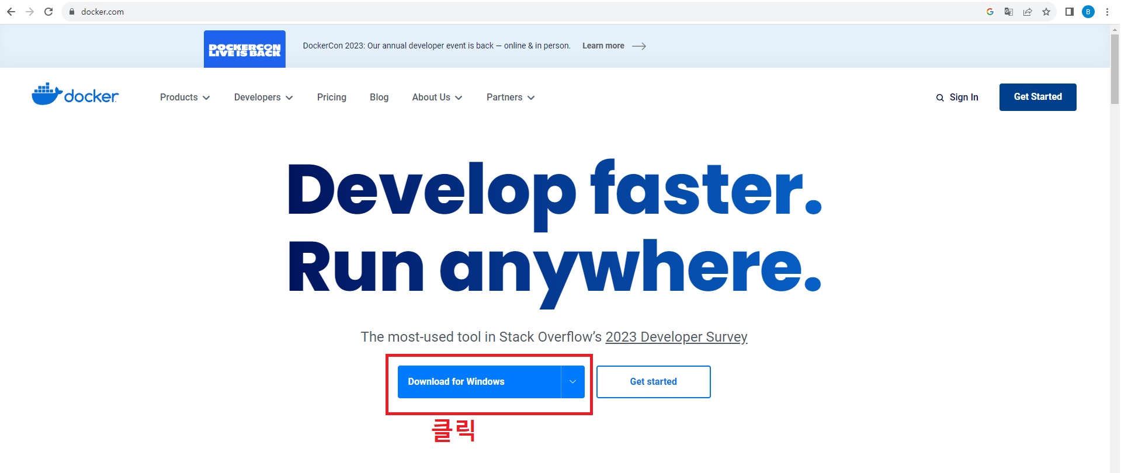
Task: Open the Pricing page
Action: (332, 98)
